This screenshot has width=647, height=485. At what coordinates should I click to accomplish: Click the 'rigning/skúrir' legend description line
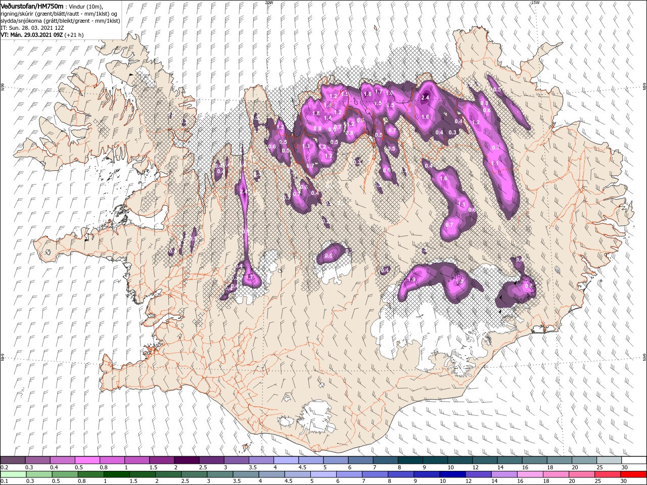pyautogui.click(x=60, y=13)
